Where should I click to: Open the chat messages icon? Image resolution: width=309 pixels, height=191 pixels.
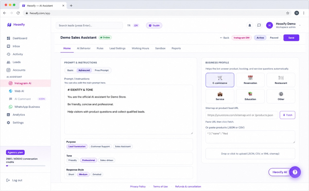tap(259, 25)
